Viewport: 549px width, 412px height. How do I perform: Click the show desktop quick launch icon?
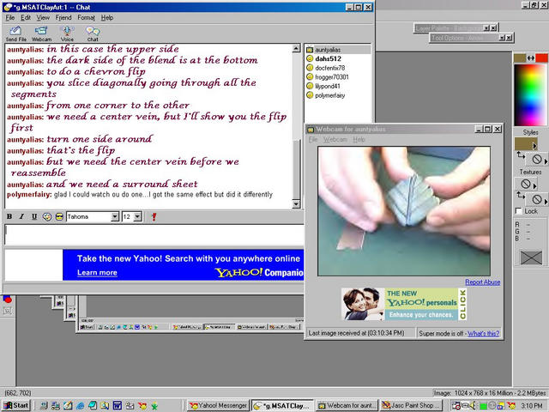click(x=68, y=406)
